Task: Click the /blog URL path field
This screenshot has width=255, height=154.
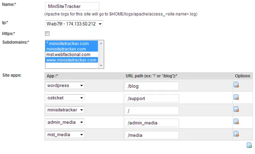Action: [x=152, y=86]
